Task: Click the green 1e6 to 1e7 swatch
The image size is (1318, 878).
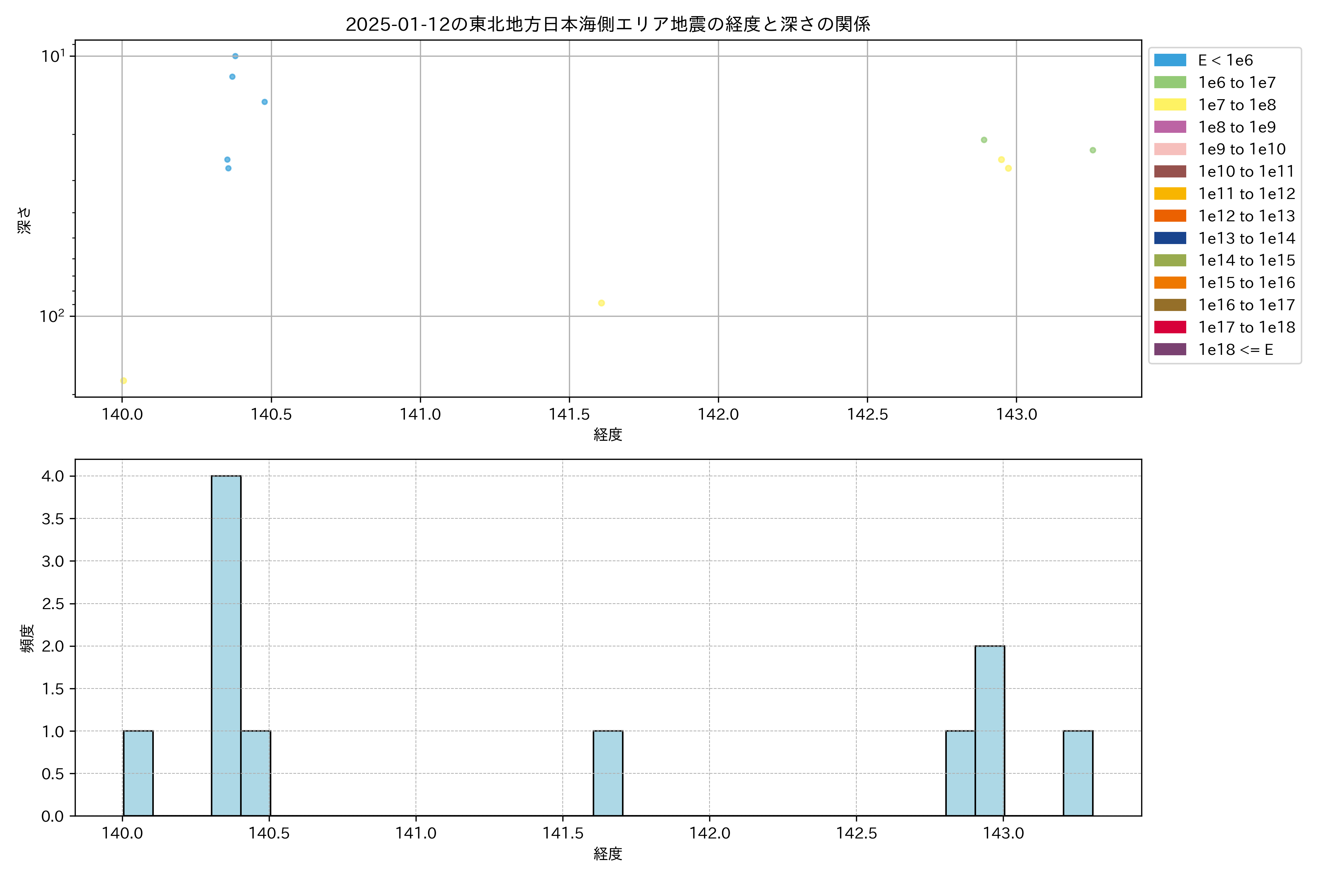Action: pyautogui.click(x=1169, y=82)
